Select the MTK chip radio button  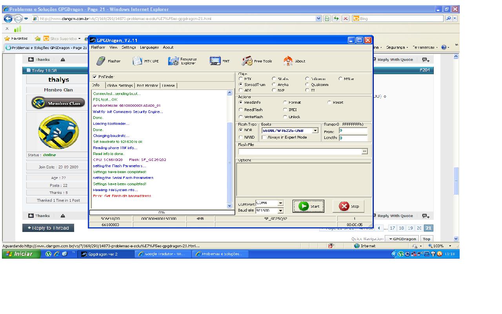[x=240, y=79]
